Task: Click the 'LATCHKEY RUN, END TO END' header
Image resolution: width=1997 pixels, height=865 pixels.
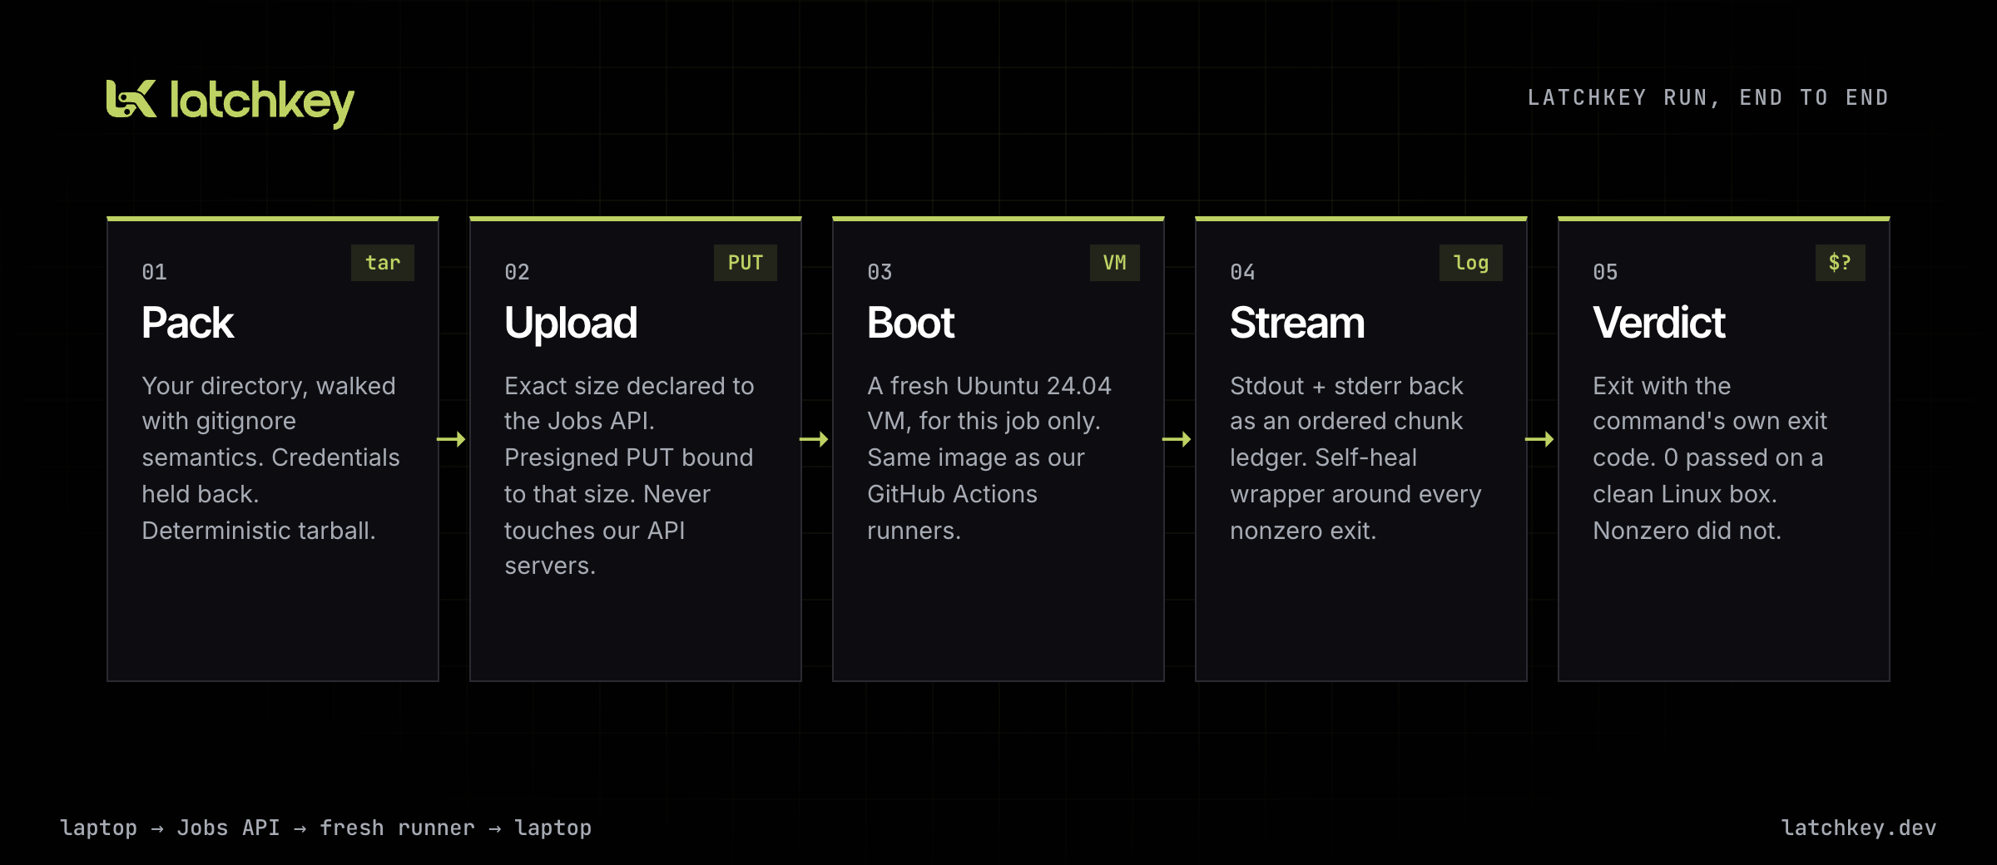Action: click(x=1708, y=98)
